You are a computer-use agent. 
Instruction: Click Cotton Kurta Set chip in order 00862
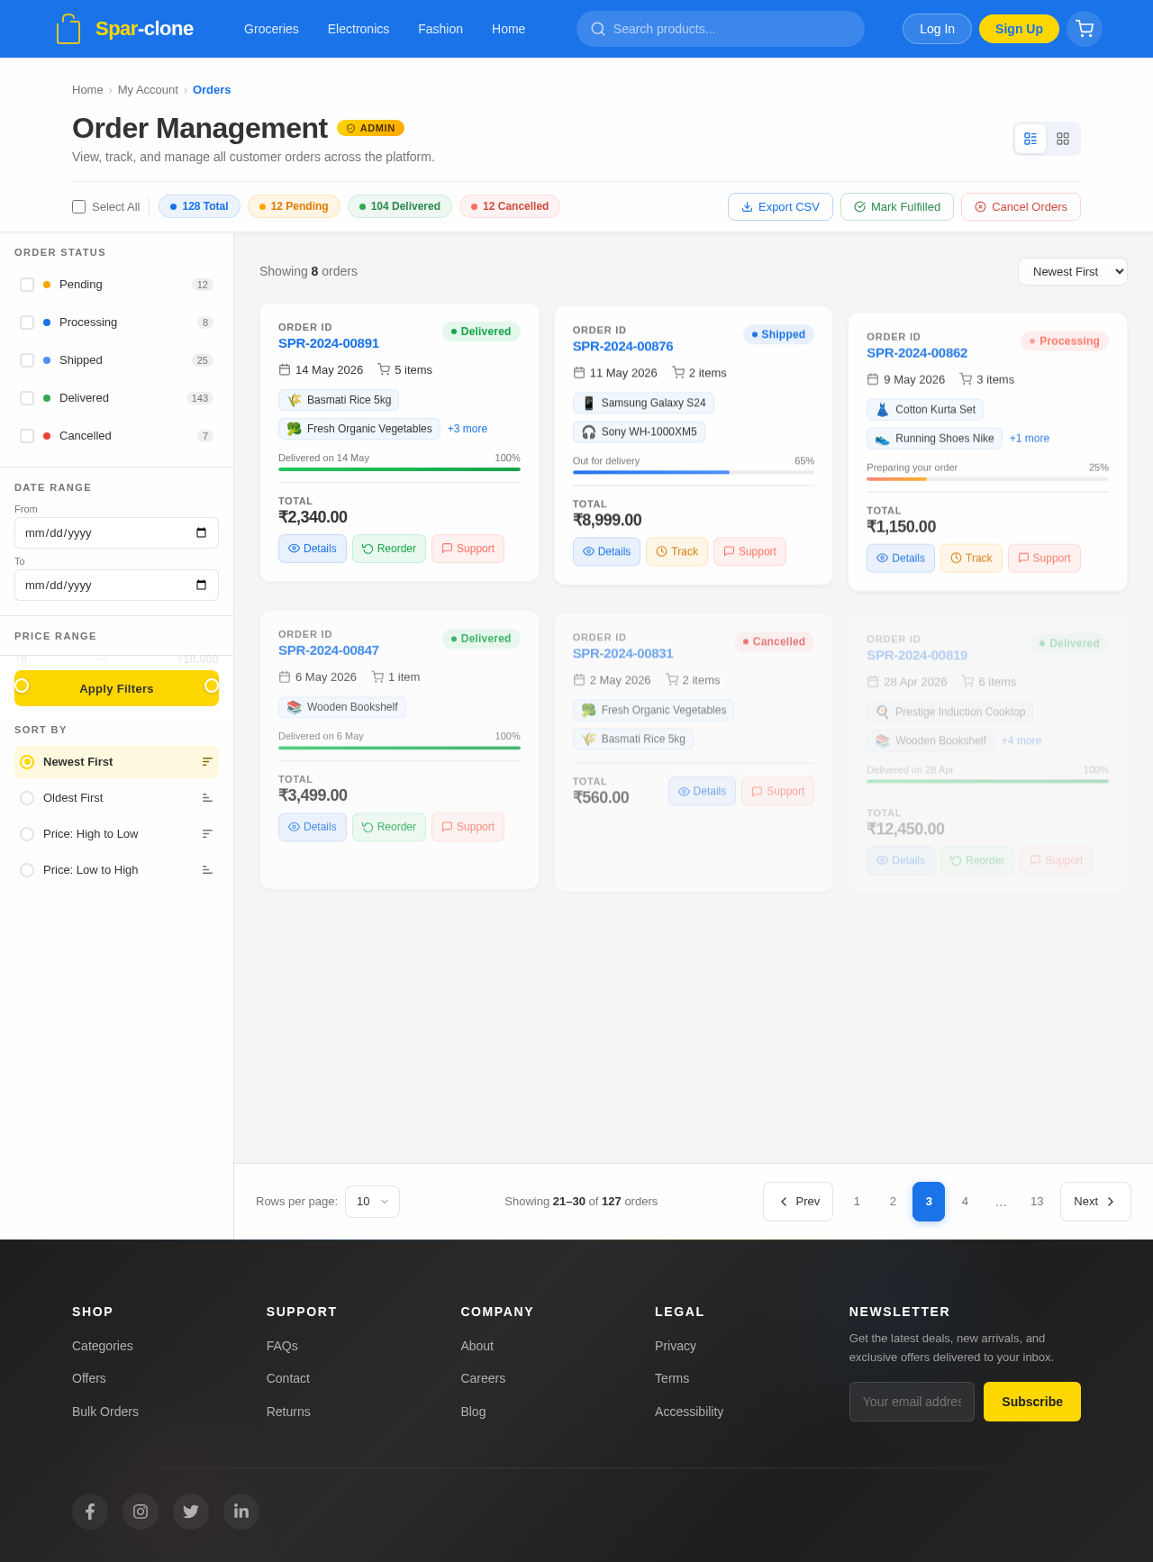pyautogui.click(x=925, y=409)
